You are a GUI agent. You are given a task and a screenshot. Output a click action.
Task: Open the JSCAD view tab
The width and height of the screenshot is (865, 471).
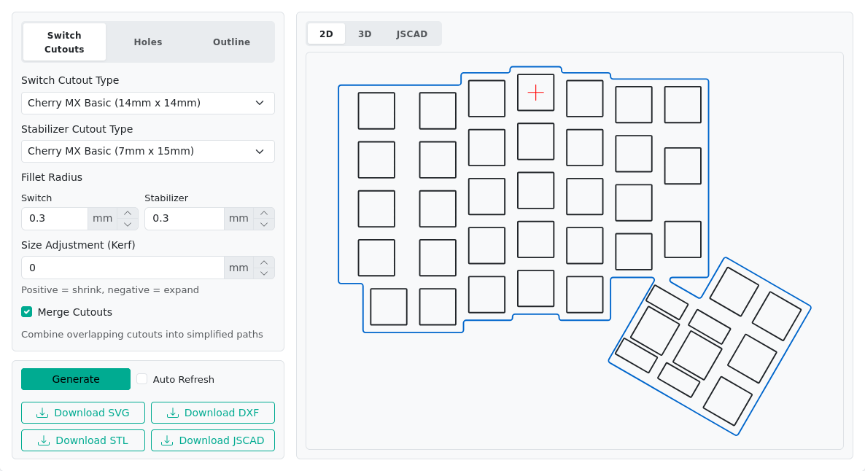click(x=412, y=34)
